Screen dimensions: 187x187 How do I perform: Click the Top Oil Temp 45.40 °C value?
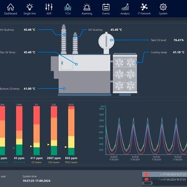point(30,52)
